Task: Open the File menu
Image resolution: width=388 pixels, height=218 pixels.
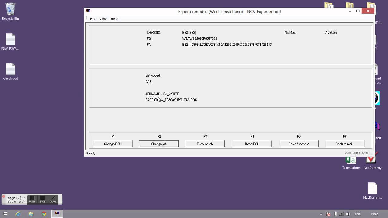Action: point(92,19)
